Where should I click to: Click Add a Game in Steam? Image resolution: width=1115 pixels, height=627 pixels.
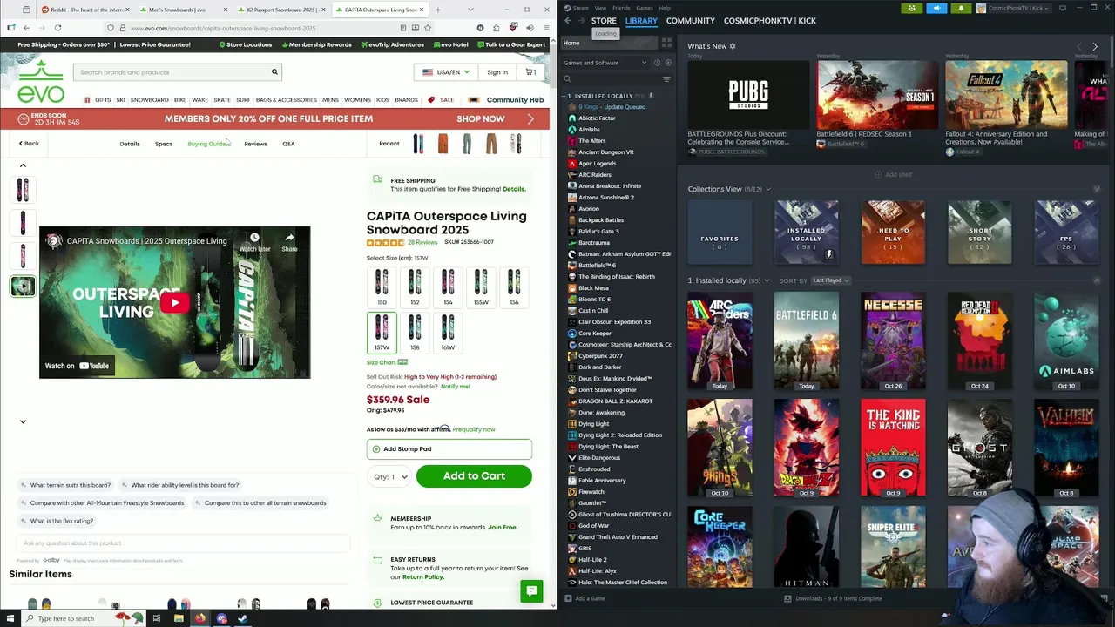tap(585, 598)
